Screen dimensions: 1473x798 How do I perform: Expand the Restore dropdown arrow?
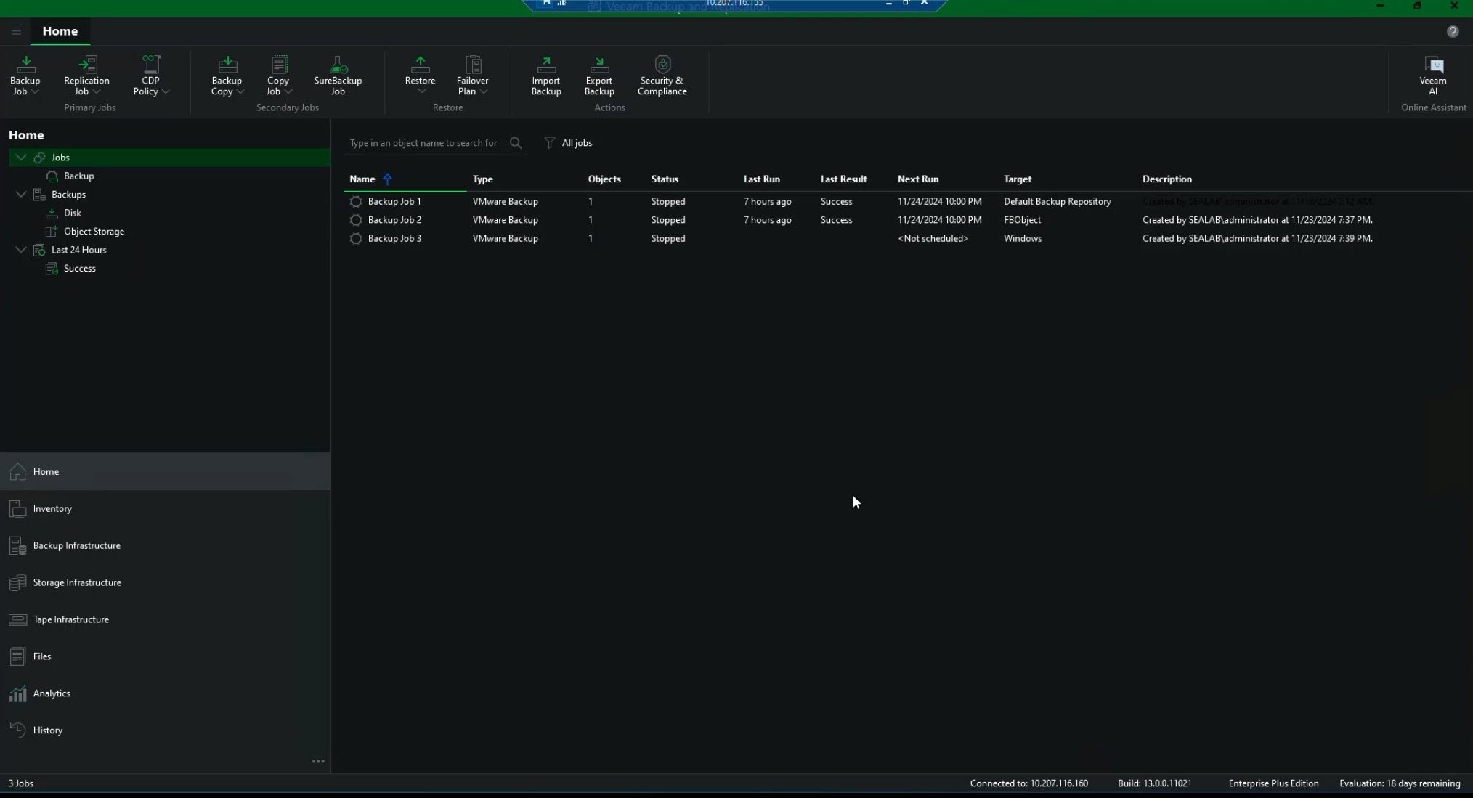point(421,91)
